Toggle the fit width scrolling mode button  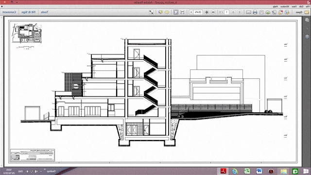tap(182, 12)
